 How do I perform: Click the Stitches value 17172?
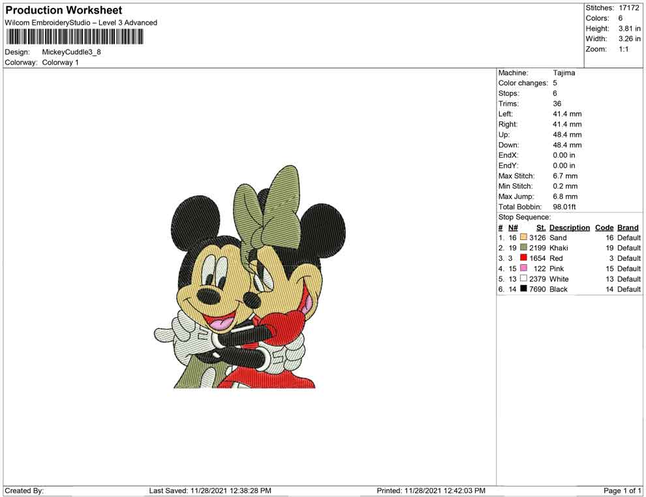pyautogui.click(x=628, y=8)
